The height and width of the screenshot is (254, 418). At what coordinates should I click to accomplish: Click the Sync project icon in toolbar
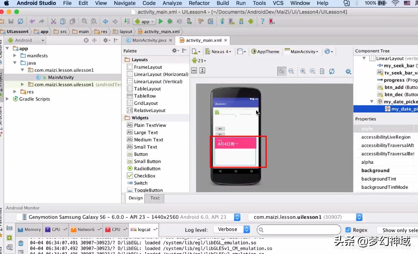(x=21, y=22)
